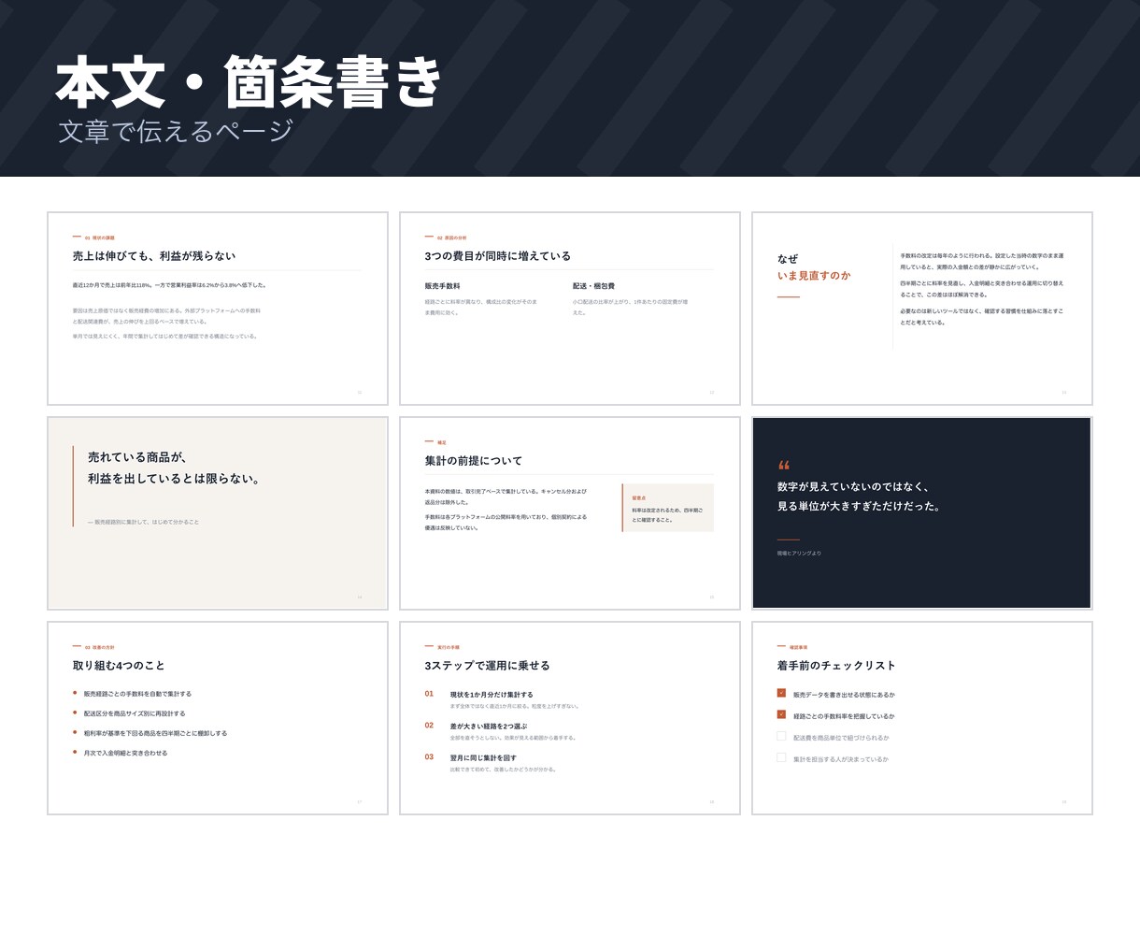
Task: Click the 配送・梱包費 column heading
Action: tap(593, 286)
